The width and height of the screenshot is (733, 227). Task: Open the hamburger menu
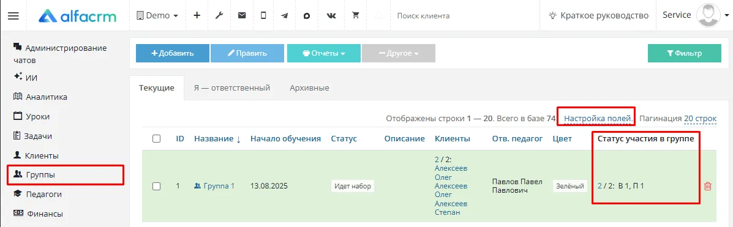click(x=13, y=15)
